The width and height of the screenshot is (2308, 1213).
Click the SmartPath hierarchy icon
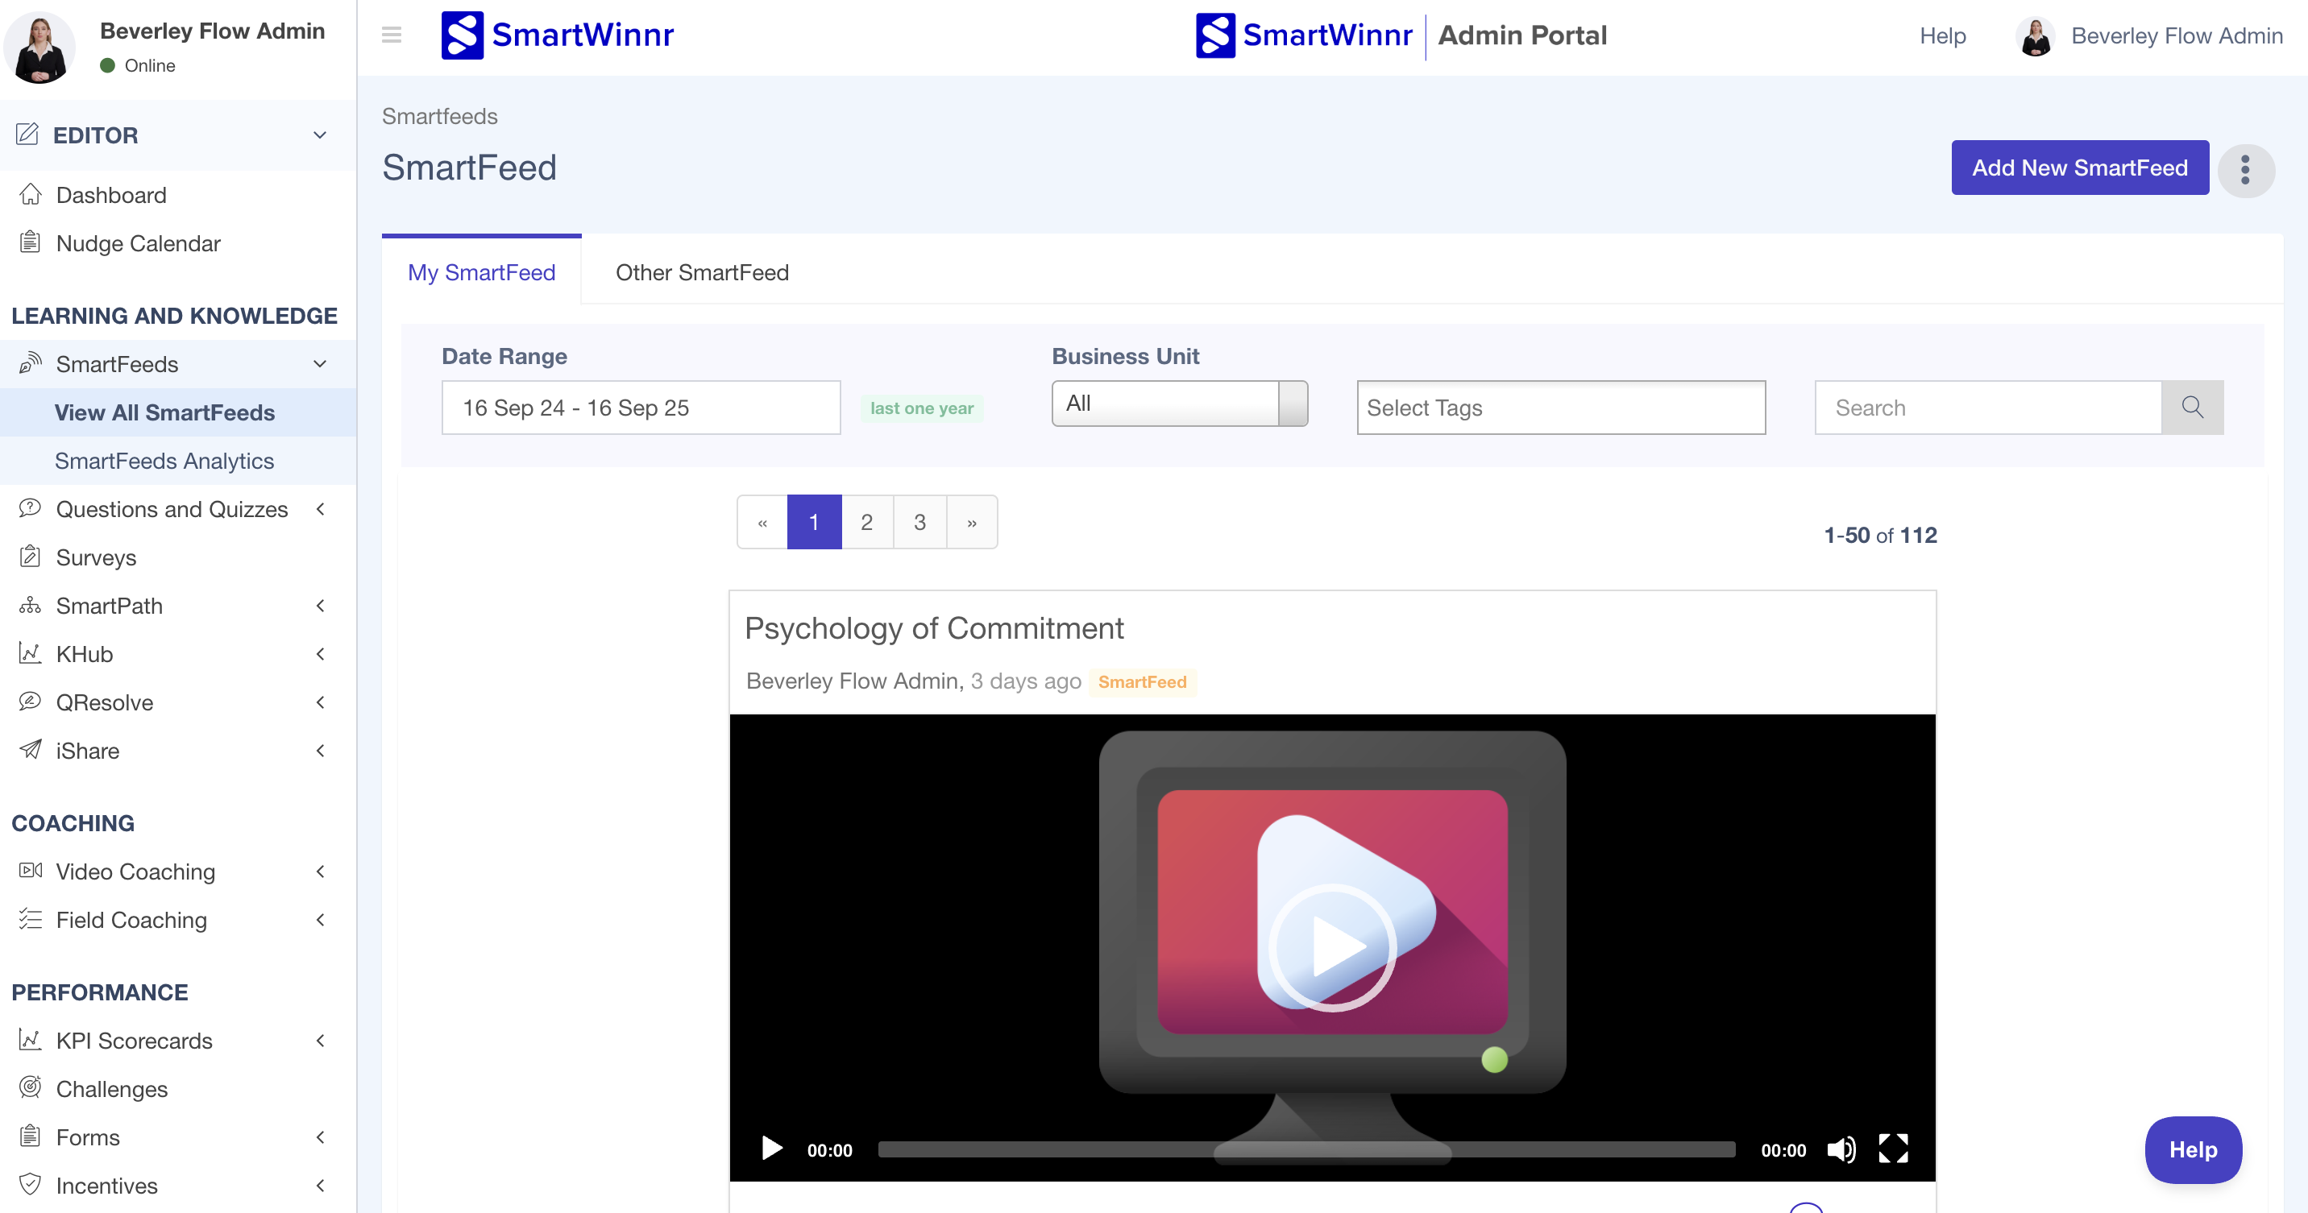pyautogui.click(x=31, y=605)
